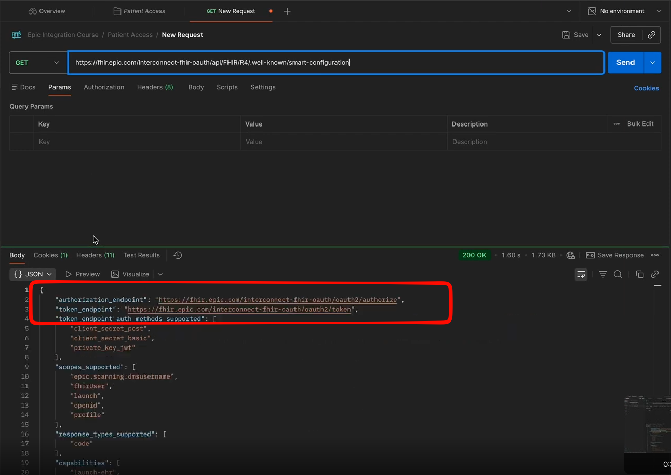The image size is (671, 475).
Task: Open response history clock icon
Action: (178, 255)
